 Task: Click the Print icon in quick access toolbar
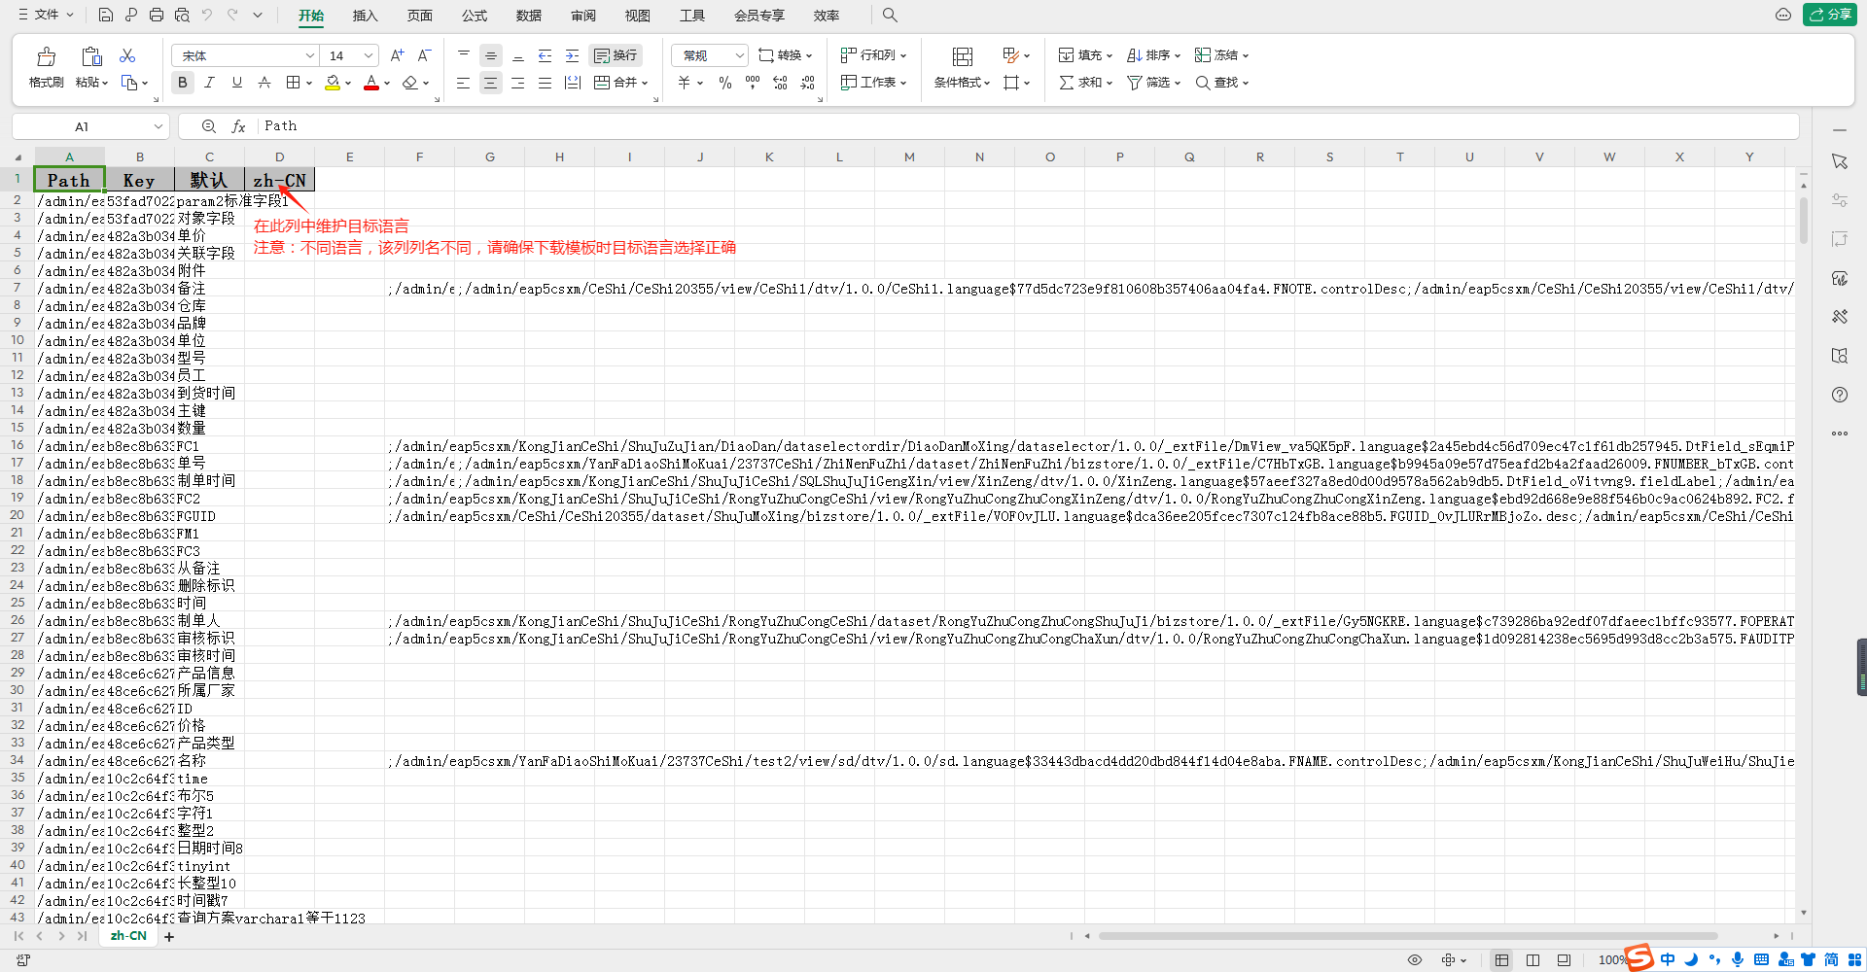pyautogui.click(x=157, y=15)
